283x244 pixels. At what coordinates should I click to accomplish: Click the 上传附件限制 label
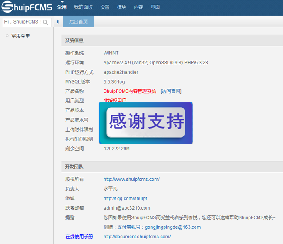pos(79,129)
